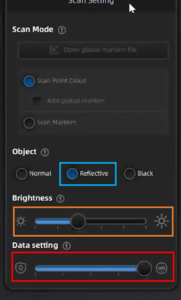Click the Object info icon

(x=45, y=152)
